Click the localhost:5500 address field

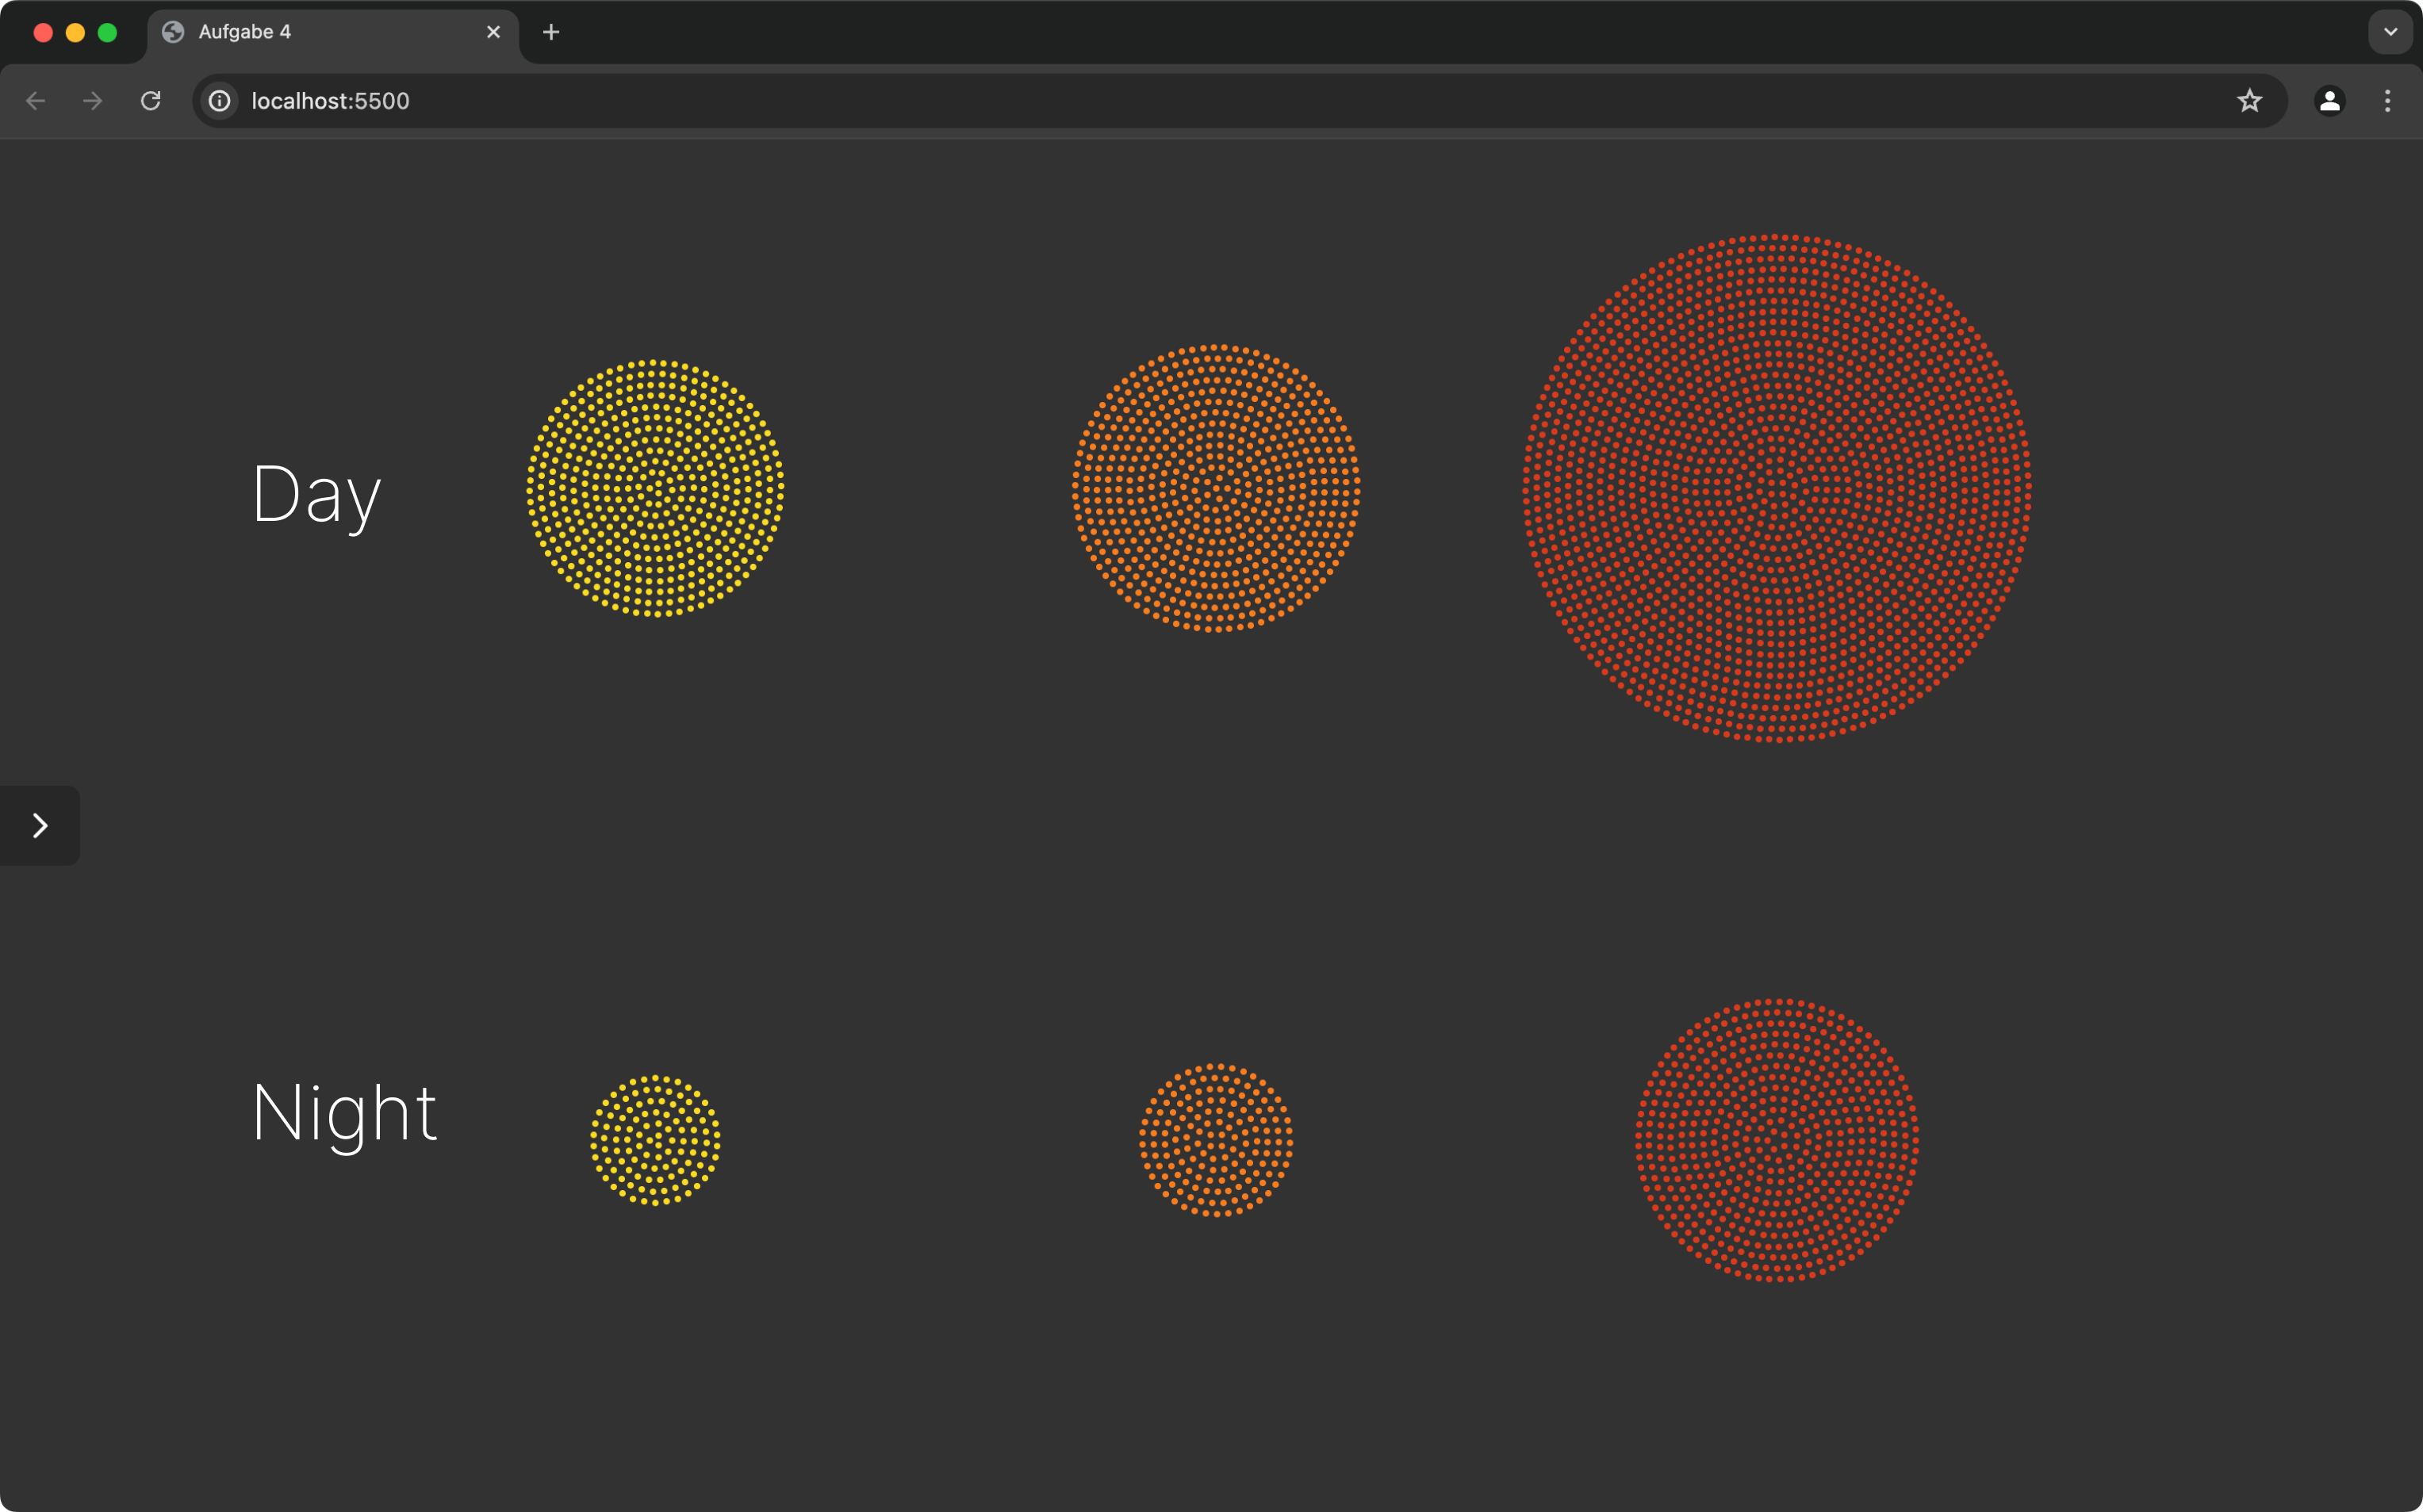pos(1200,101)
